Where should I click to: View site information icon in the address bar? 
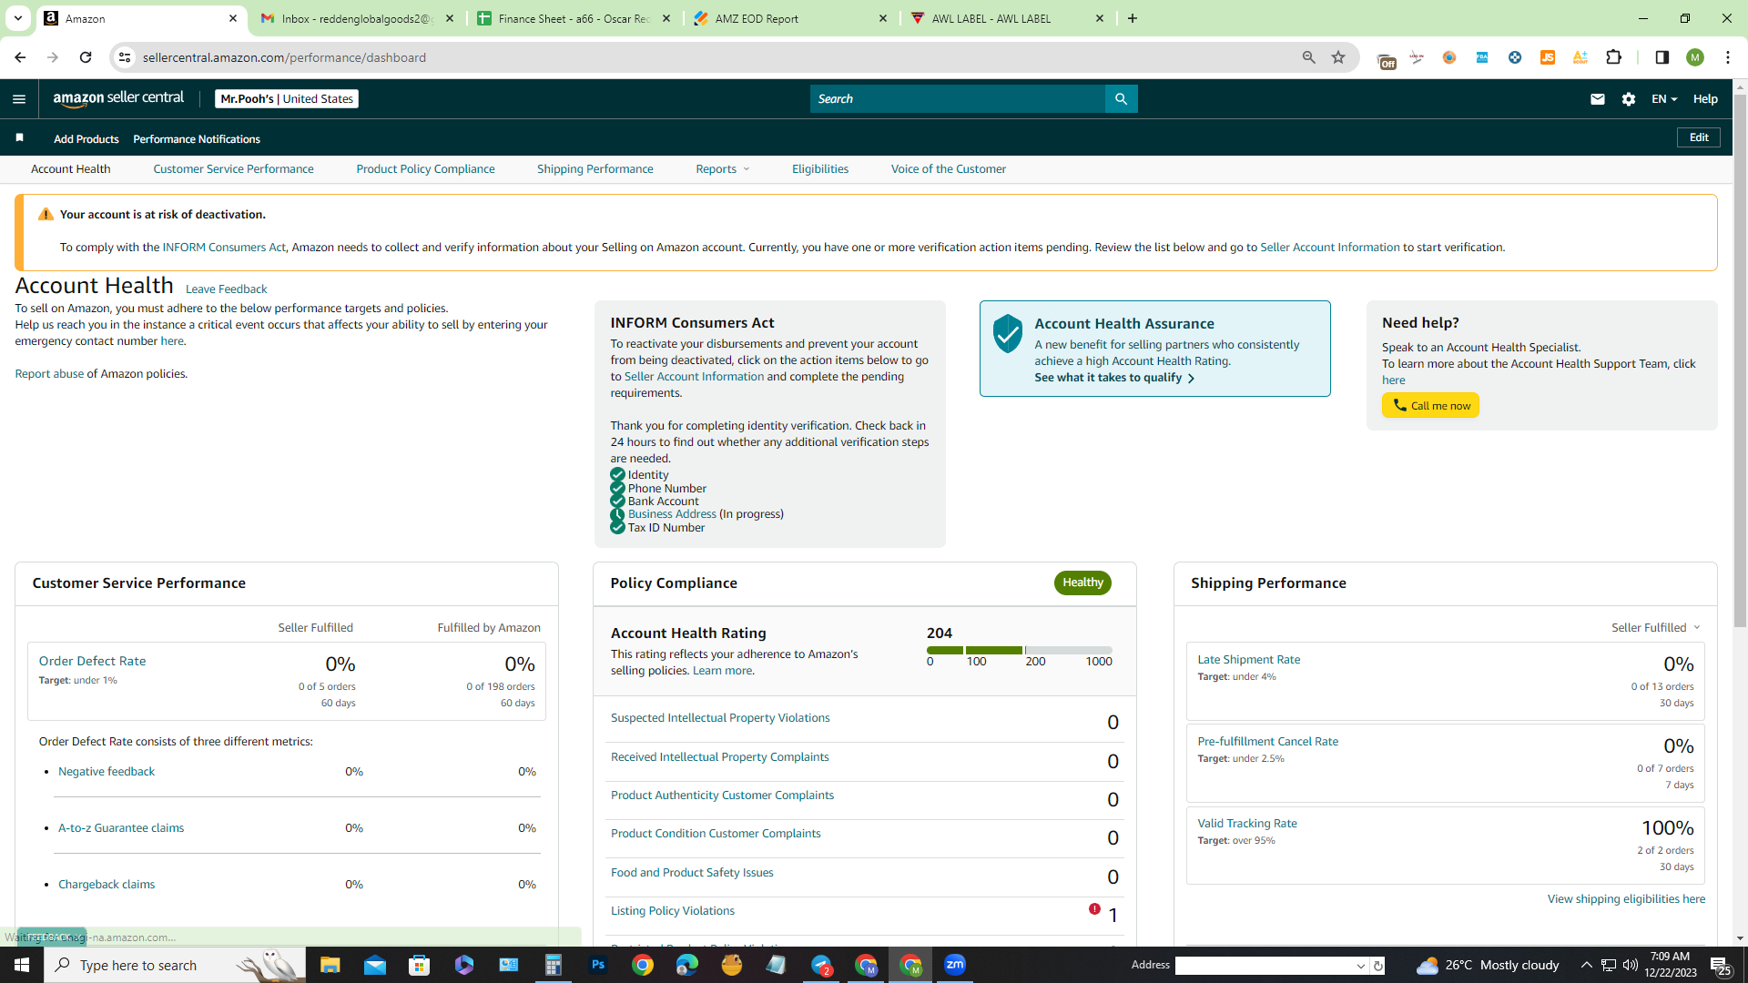[125, 57]
